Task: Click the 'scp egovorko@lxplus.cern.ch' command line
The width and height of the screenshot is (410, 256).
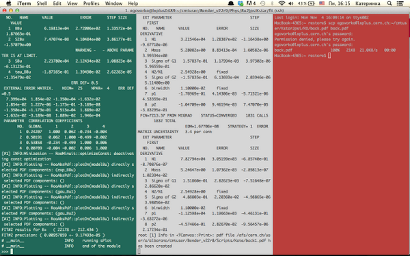Action: pos(341,26)
